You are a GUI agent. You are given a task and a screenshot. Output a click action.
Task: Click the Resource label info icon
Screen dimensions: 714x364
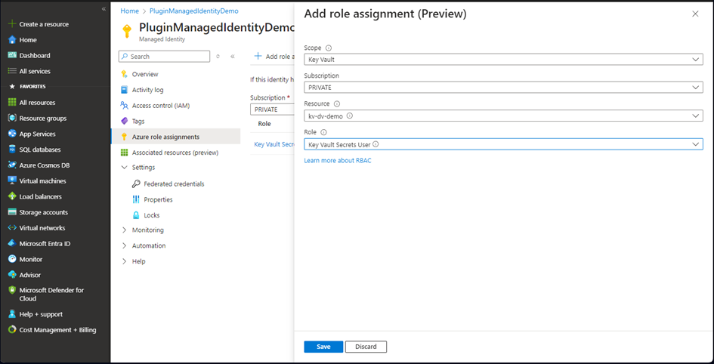(337, 103)
